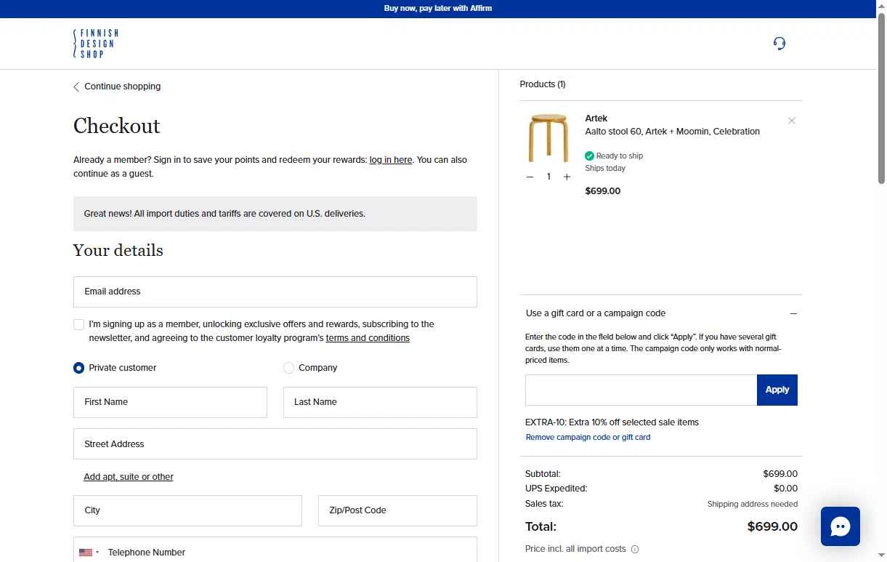Viewport: 887px width, 562px height.
Task: Click the Aalto stool product thumbnail
Action: click(x=548, y=138)
